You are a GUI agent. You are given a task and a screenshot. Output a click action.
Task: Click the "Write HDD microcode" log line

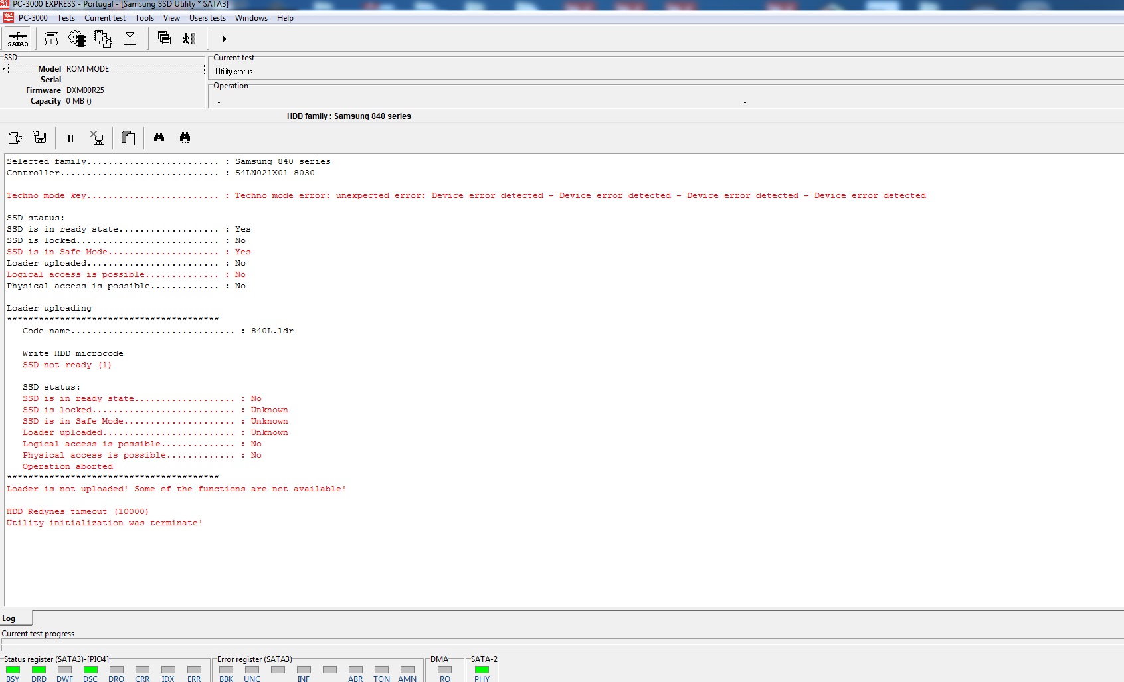tap(73, 353)
